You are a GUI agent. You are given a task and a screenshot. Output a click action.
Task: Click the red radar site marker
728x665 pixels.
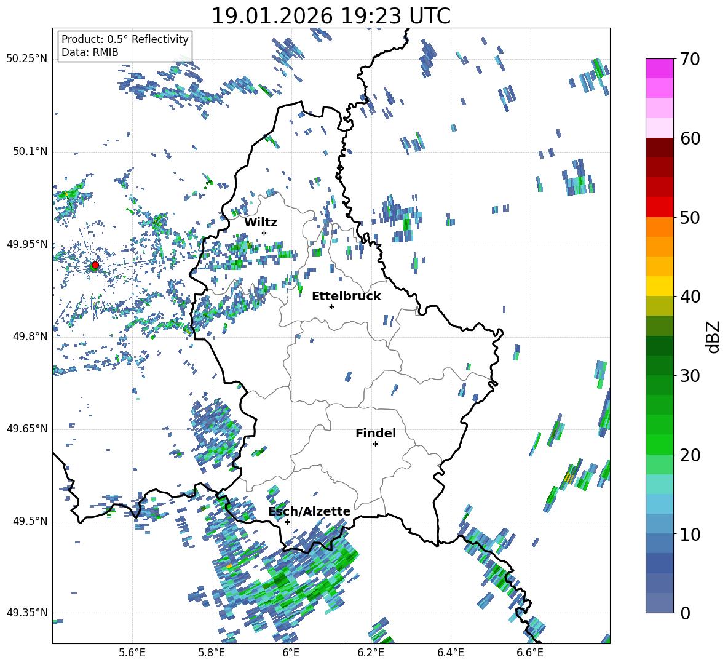pyautogui.click(x=95, y=265)
